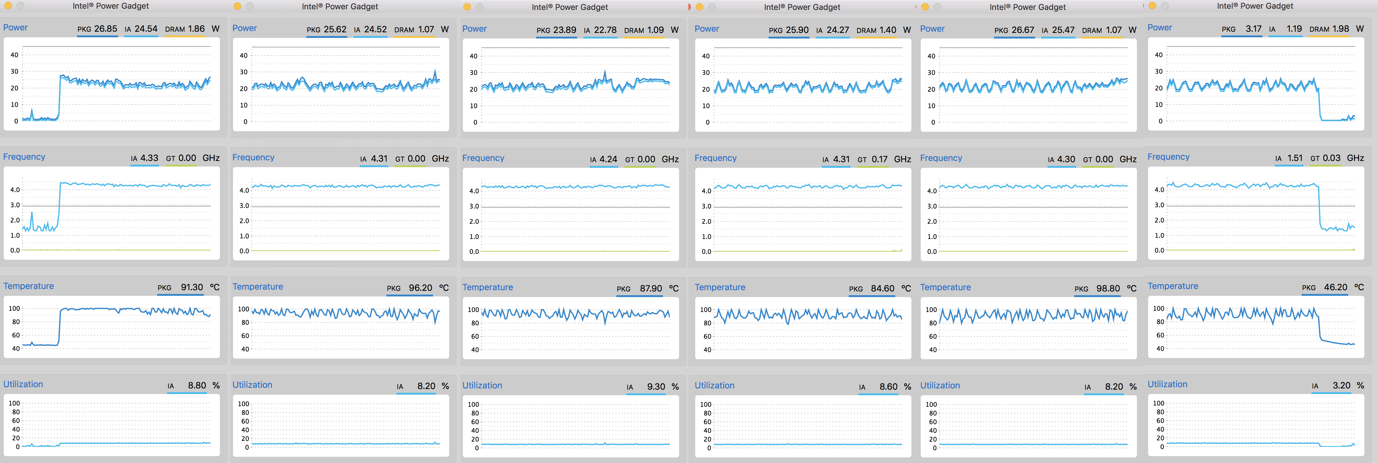Click gray zoom button of the 91.30 °C window

click(20, 6)
